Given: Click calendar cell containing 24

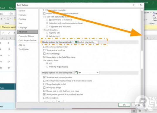Looking at the screenshot, I should coord(9,61).
